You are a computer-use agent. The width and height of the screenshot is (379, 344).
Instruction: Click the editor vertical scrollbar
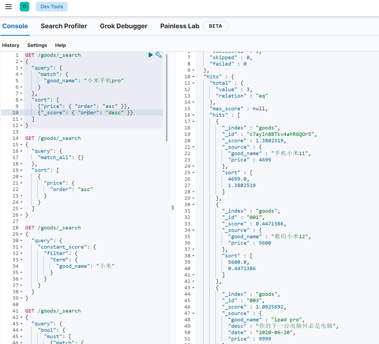click(x=167, y=97)
